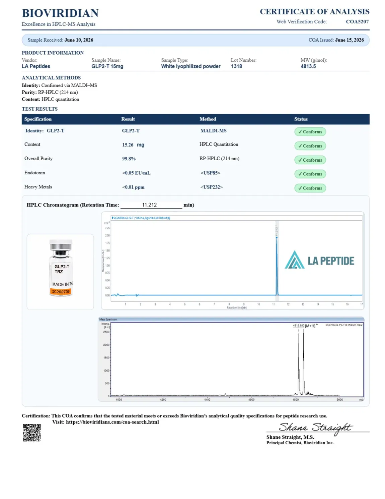Click the Content row Conforms badge
385x499 pixels.
coord(310,146)
